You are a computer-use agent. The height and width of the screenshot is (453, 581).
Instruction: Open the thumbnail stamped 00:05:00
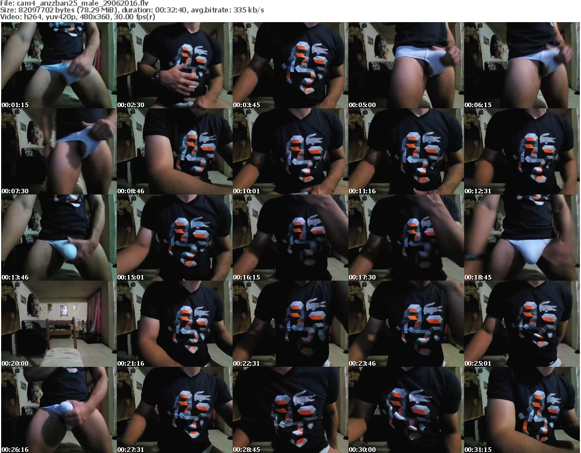(x=406, y=65)
